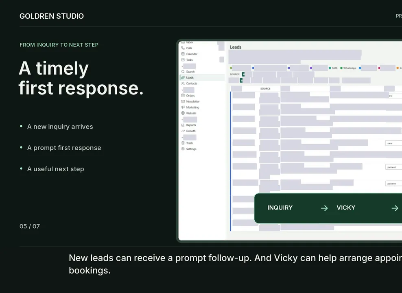Select the Leads icon in sidebar
Screen dimensions: 402x293
pyautogui.click(x=183, y=77)
